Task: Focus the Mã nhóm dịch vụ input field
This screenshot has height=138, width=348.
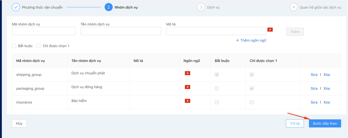Action: point(44,31)
